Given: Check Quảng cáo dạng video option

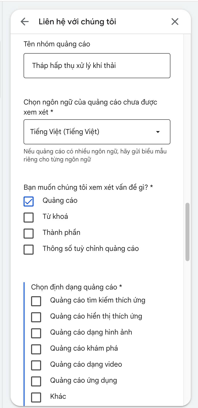Looking at the screenshot, I should tap(36, 365).
